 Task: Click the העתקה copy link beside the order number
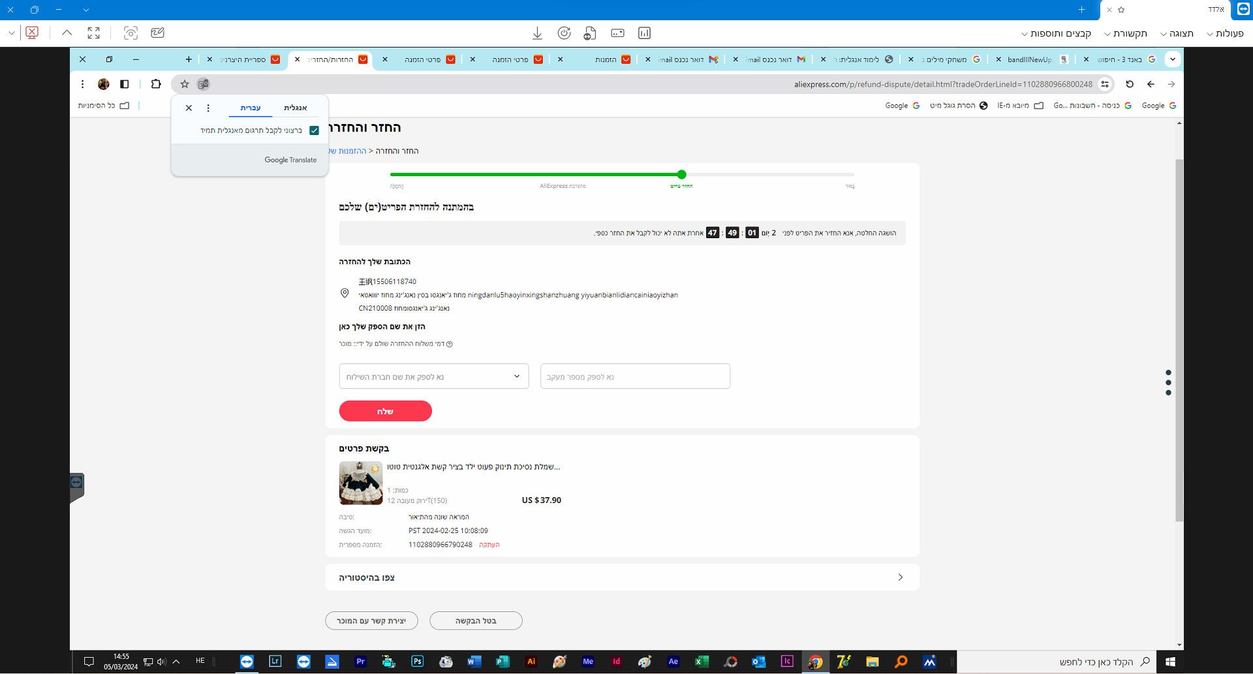(x=489, y=545)
